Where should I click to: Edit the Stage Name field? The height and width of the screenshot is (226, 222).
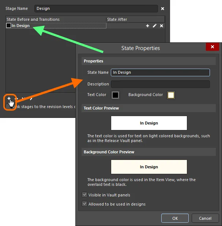click(x=96, y=8)
